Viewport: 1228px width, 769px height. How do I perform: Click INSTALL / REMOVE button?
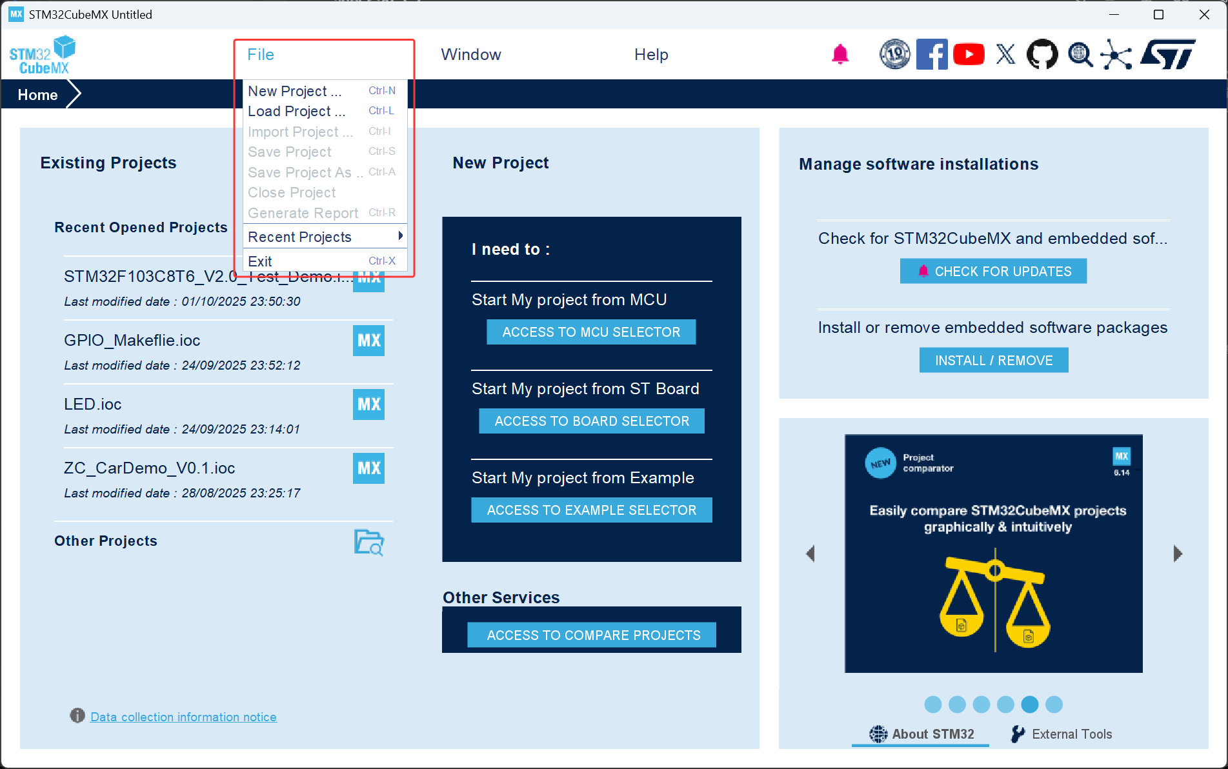[994, 361]
